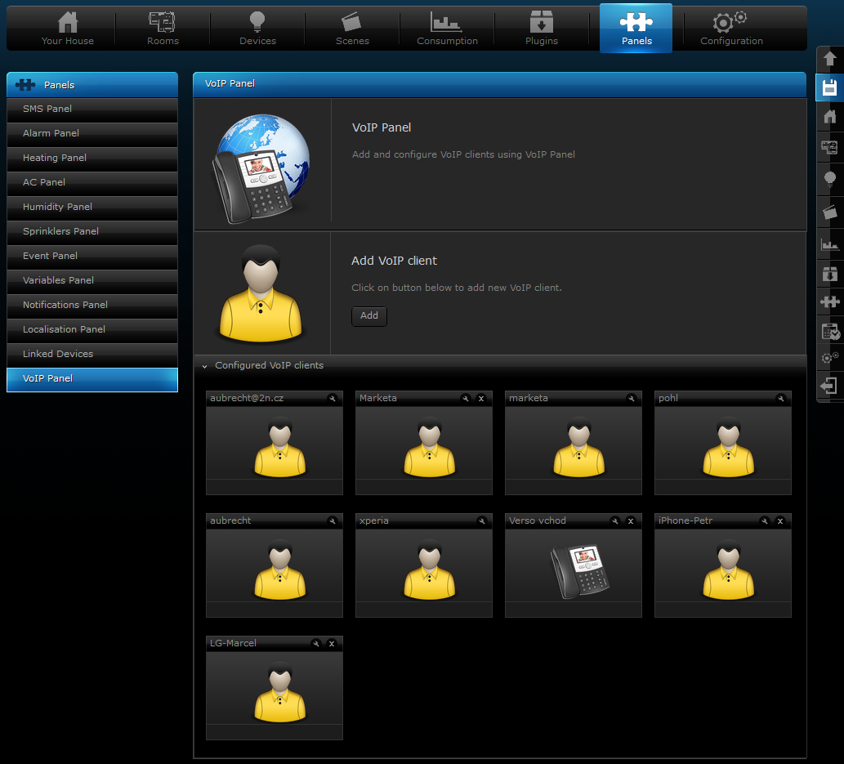844x764 pixels.
Task: Switch to the Configuration tab
Action: tap(731, 29)
